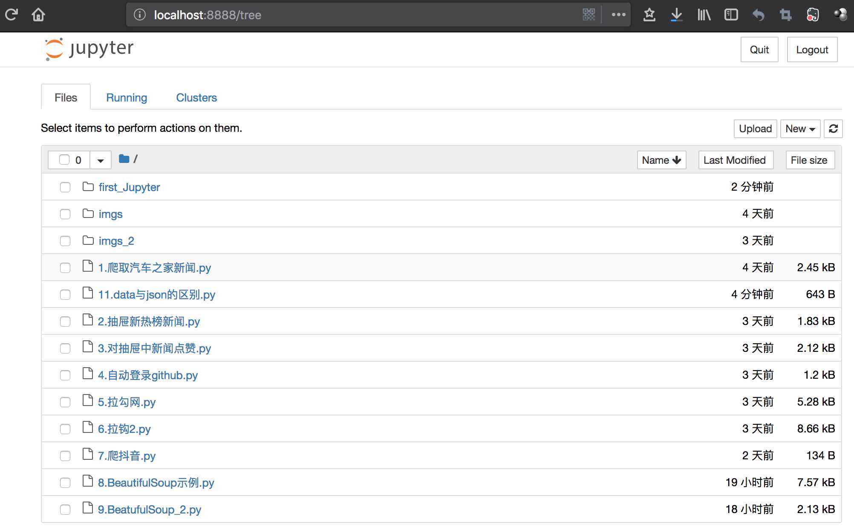The image size is (854, 528).
Task: Toggle the select-all checkbox in the header
Action: coord(64,160)
